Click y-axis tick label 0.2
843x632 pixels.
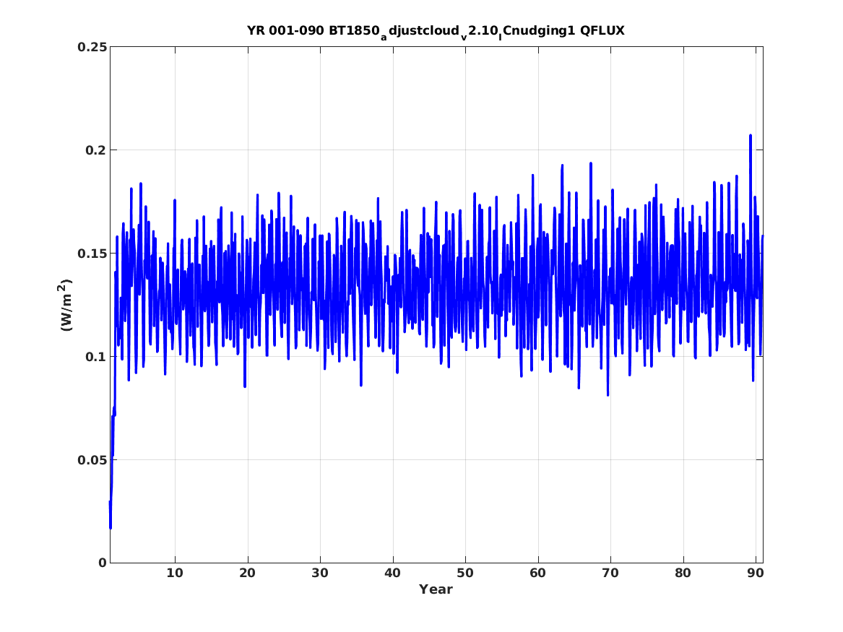[x=95, y=150]
